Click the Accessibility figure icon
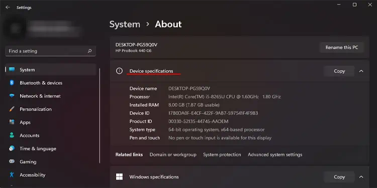Screen dimensions: 377x188 click(12, 174)
